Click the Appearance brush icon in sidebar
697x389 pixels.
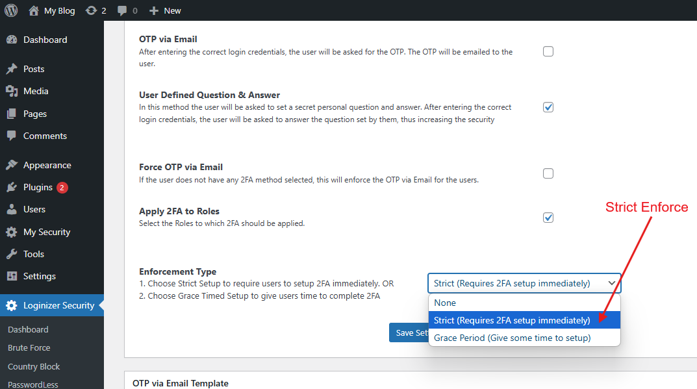point(14,164)
